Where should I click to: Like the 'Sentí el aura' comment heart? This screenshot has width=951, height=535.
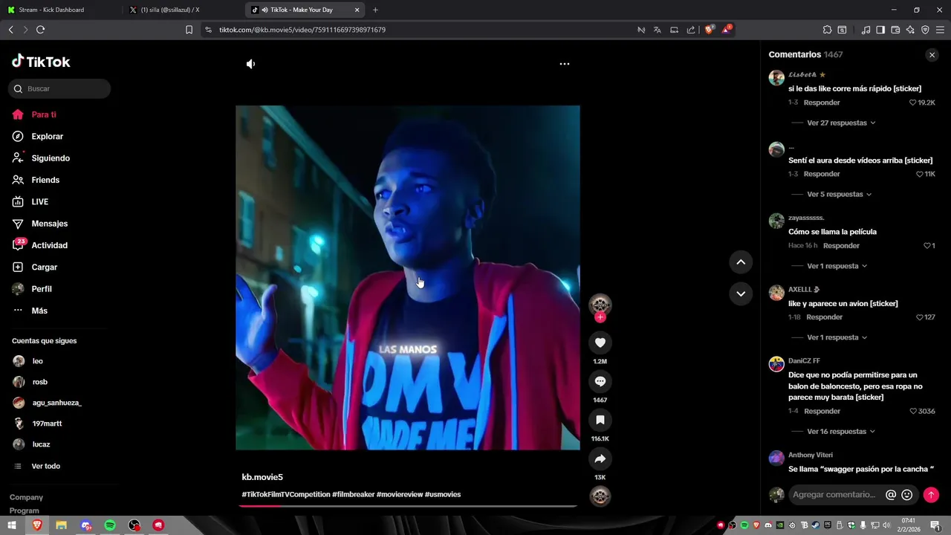[920, 174]
